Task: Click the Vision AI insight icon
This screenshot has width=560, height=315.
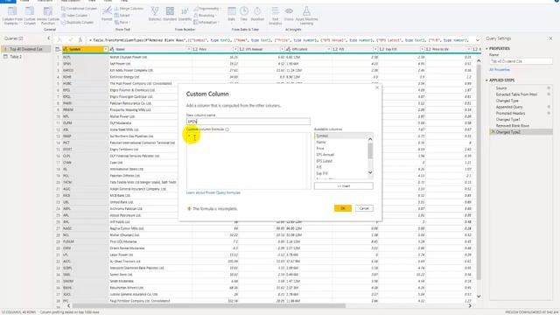Action: click(x=289, y=14)
